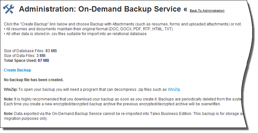Viewport: 258px width, 133px height.
Task: Click the "Size of Data Files" label
Action: pos(19,55)
